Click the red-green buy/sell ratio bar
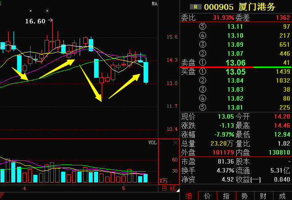Image resolution: width=292 pixels, height=200 pixels. click(x=235, y=67)
